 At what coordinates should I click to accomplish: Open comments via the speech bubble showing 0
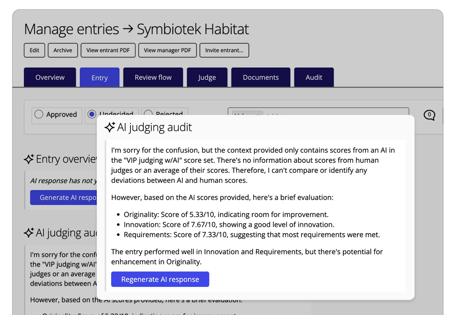point(429,115)
